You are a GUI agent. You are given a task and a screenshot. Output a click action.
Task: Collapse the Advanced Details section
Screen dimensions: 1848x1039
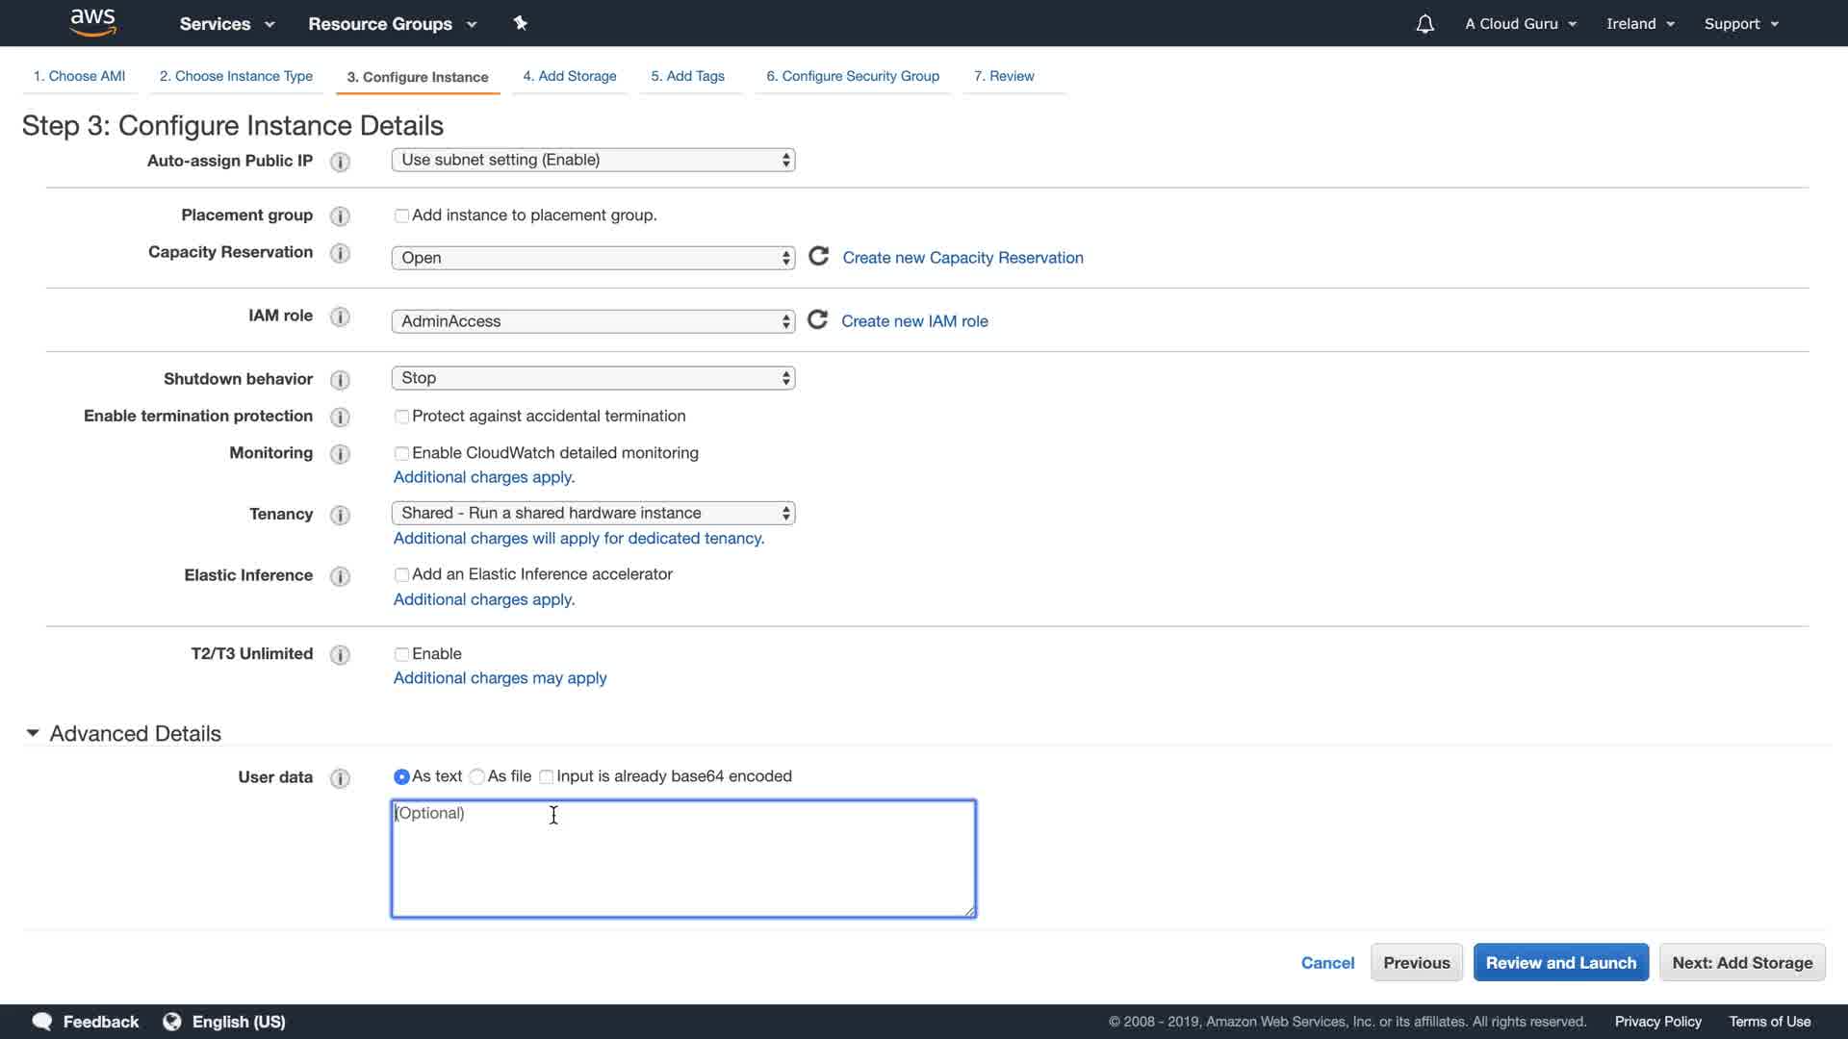coord(33,733)
